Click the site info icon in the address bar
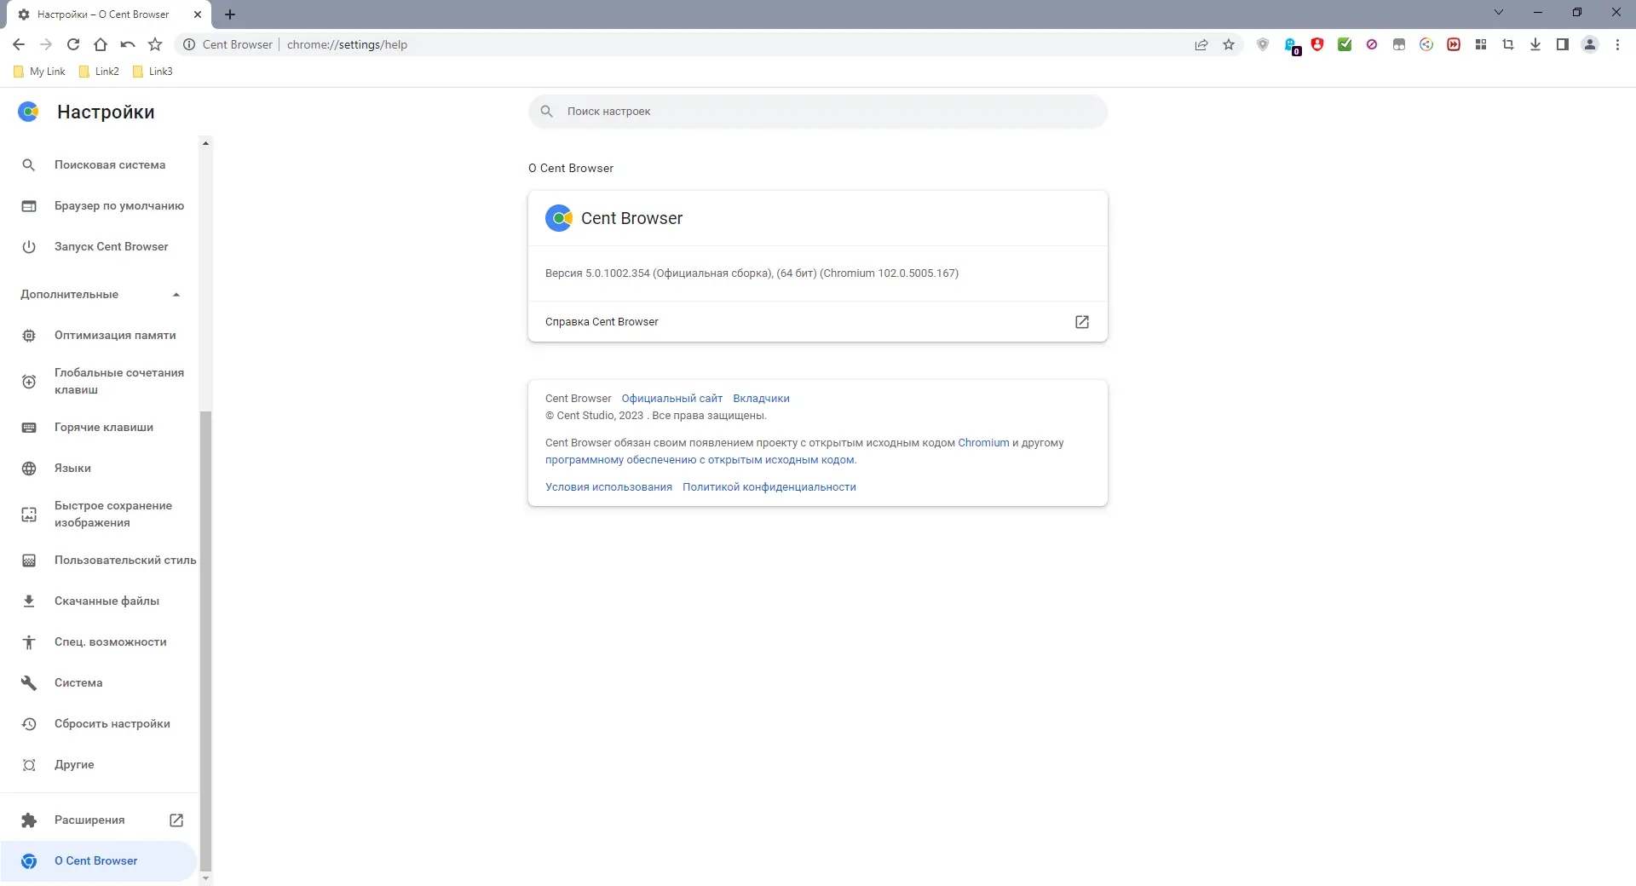1636x886 pixels. pyautogui.click(x=189, y=44)
